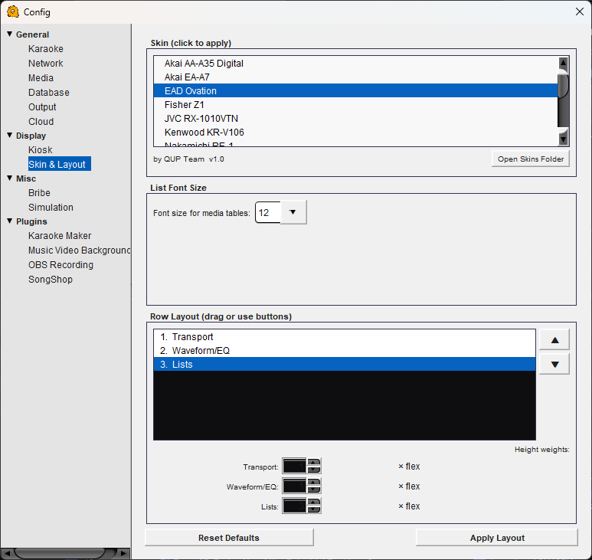Open the Karaoke Maker plugin page
592x560 pixels.
point(60,236)
